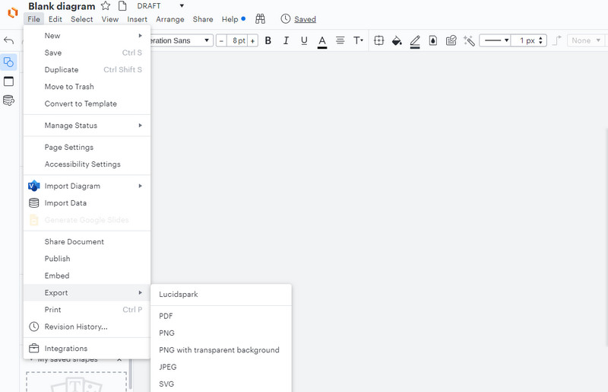Export to Lucidspark
Viewport: 608px width, 392px height.
tap(221, 294)
